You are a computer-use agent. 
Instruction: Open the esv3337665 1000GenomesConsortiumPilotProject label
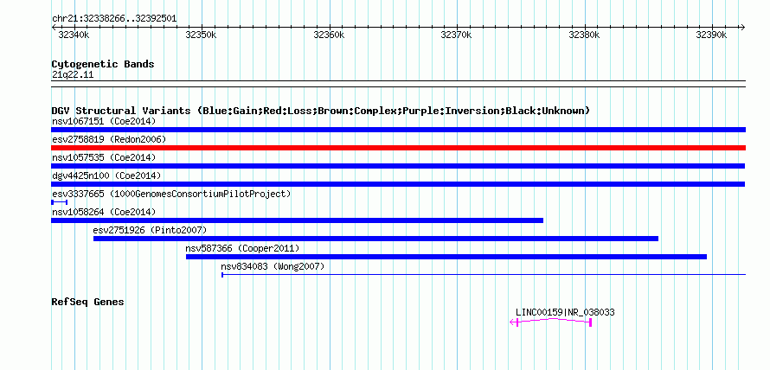[171, 194]
